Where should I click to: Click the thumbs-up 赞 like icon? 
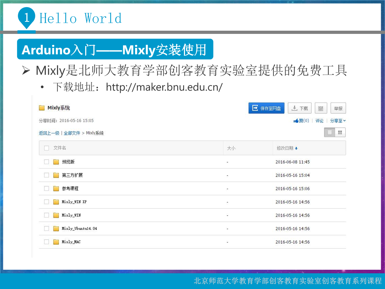296,121
